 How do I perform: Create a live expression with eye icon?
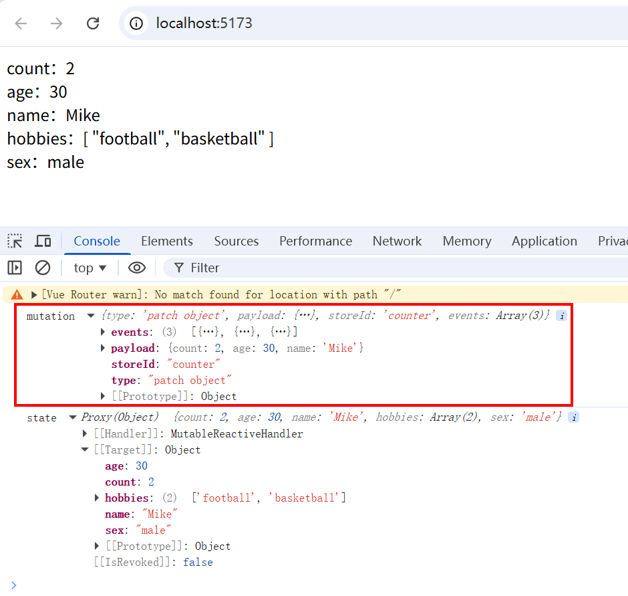(x=136, y=268)
